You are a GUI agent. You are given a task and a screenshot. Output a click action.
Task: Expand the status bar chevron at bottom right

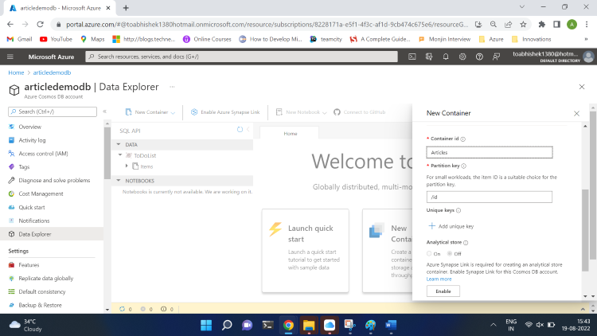[583, 309]
